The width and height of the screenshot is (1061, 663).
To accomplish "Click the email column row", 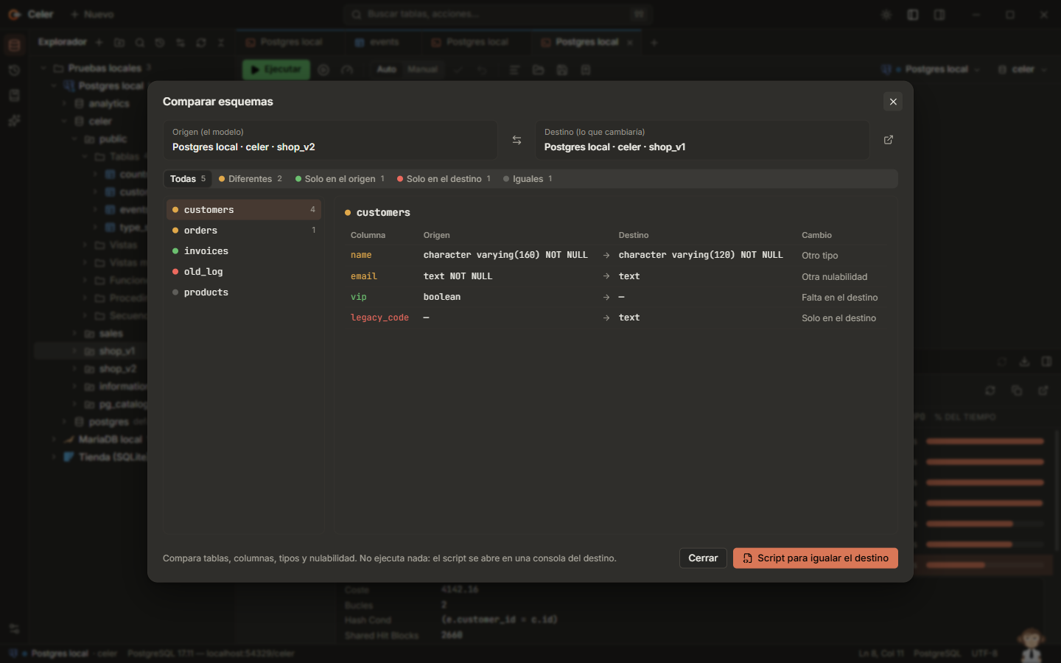I will tap(617, 276).
